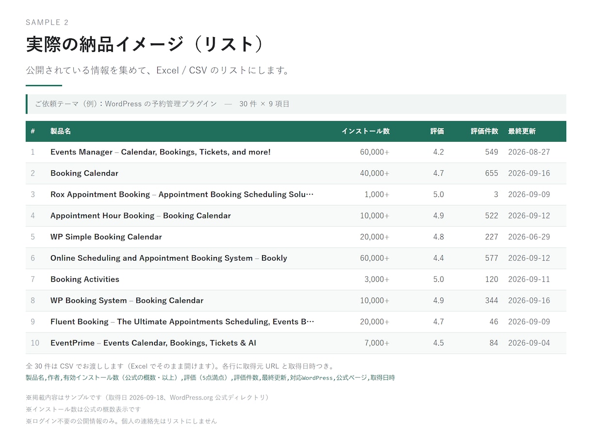Viewport: 592px width, 444px height.
Task: Click rating 4.5 in EventPrime row
Action: (438, 343)
